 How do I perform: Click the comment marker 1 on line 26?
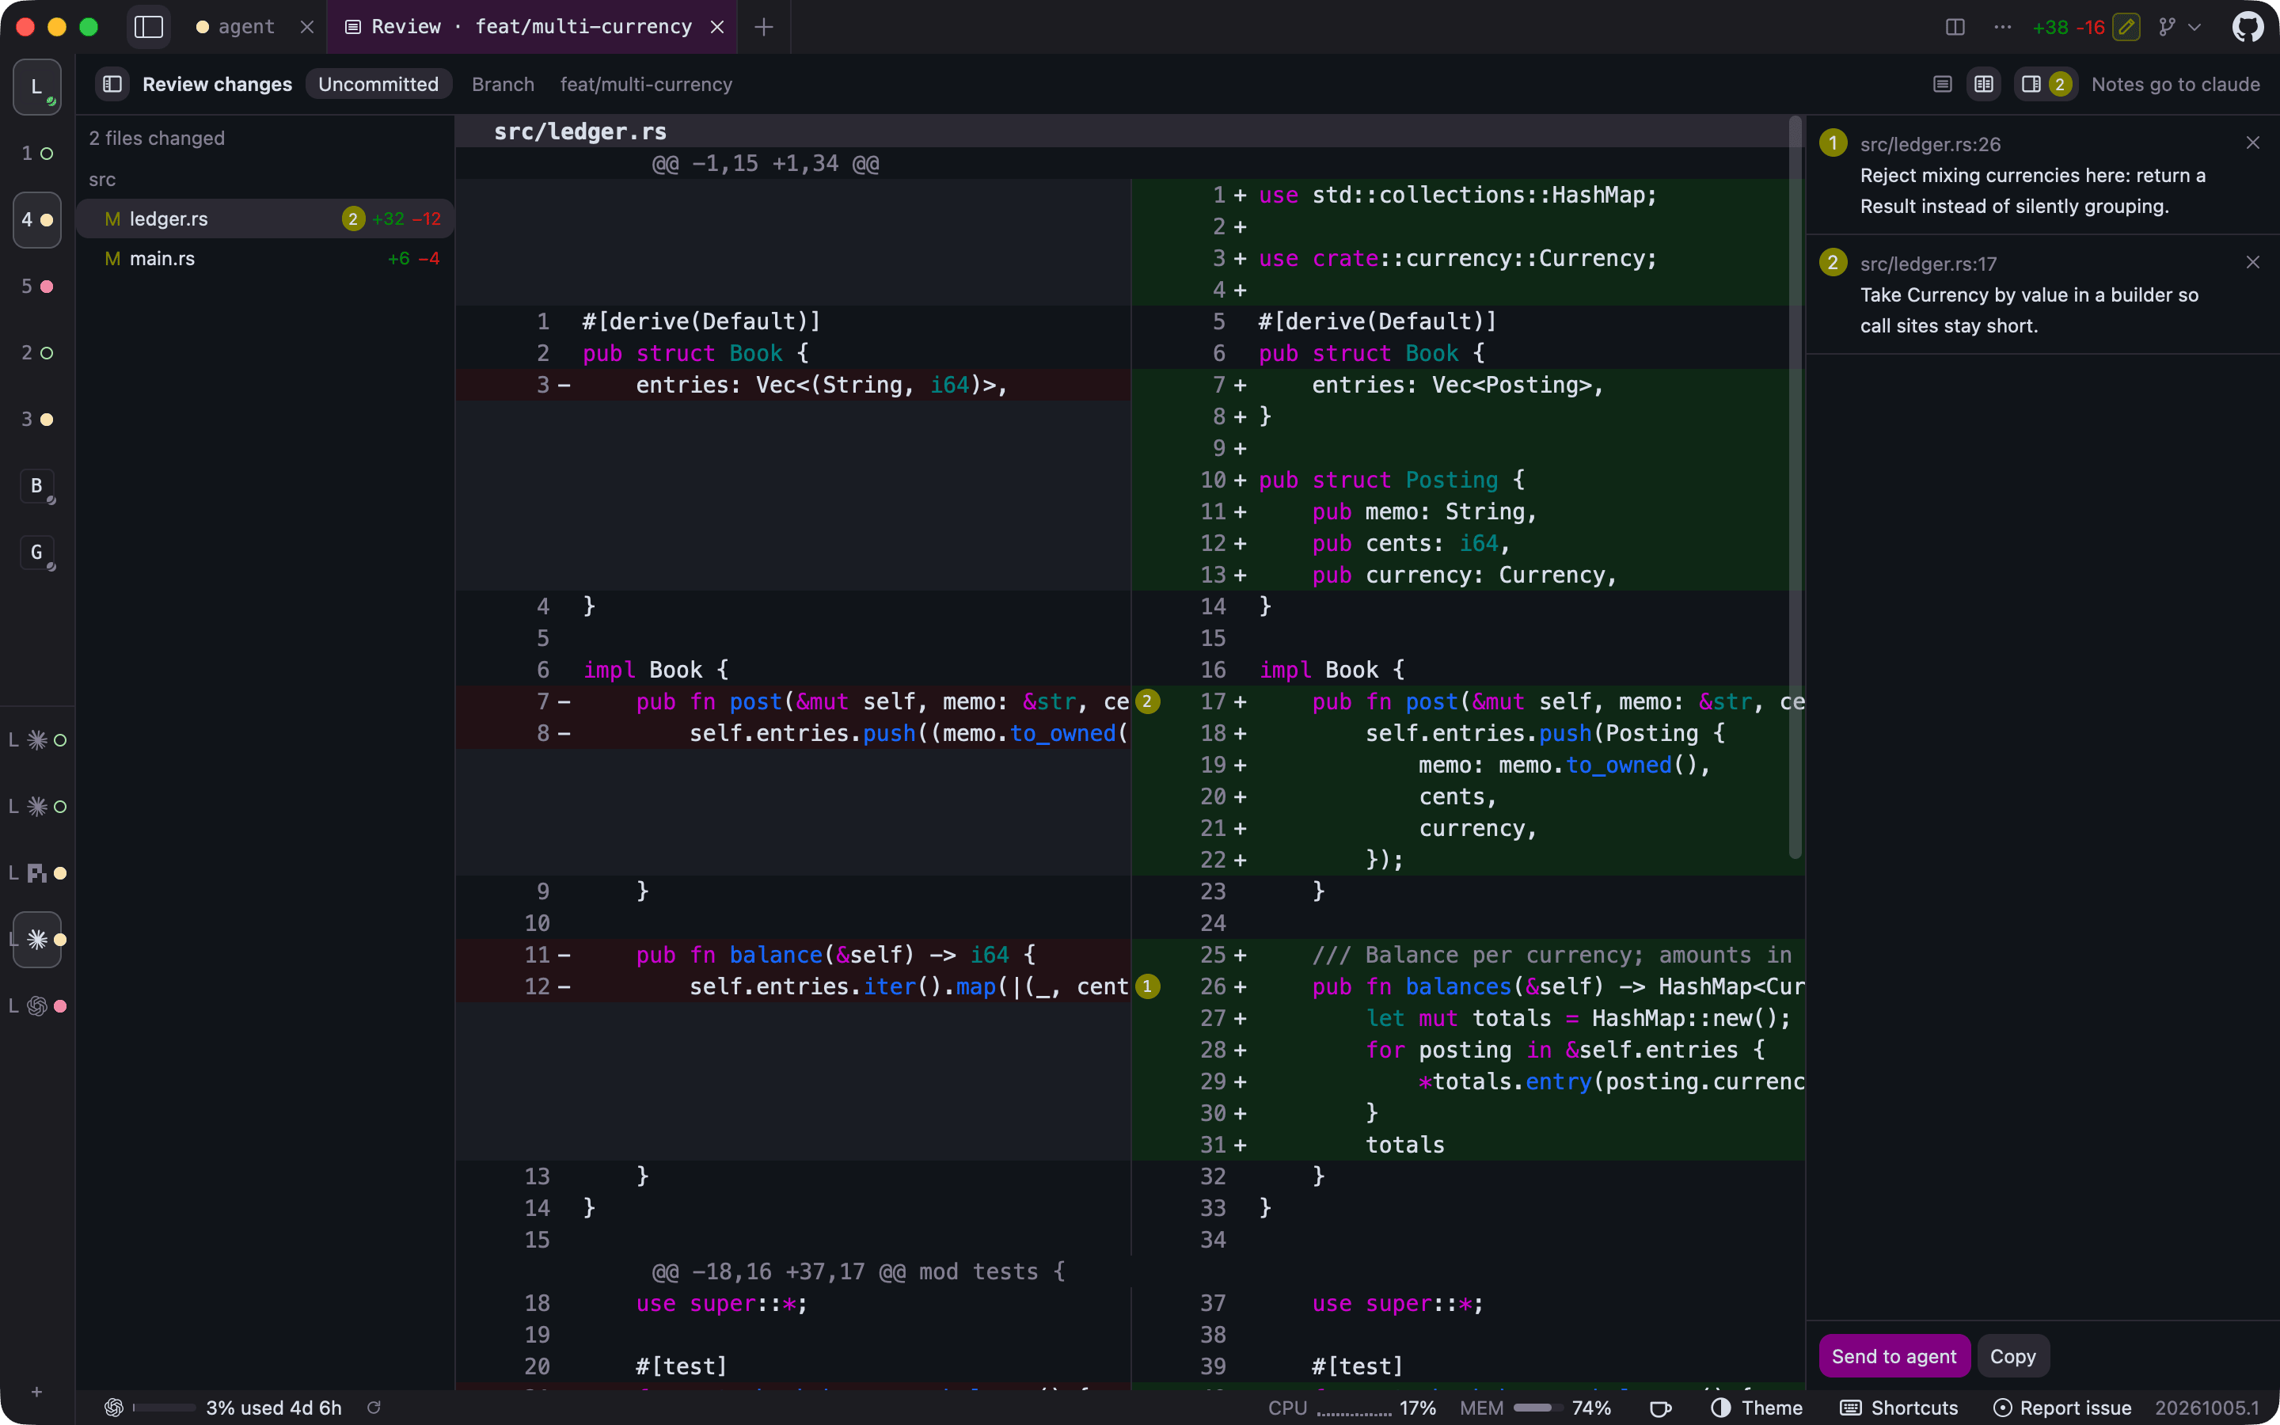(1146, 986)
